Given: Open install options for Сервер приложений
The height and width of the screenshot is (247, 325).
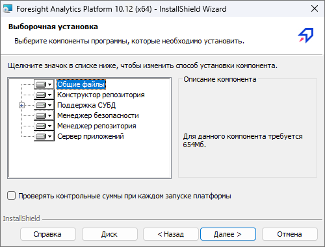Looking at the screenshot, I should [x=44, y=136].
